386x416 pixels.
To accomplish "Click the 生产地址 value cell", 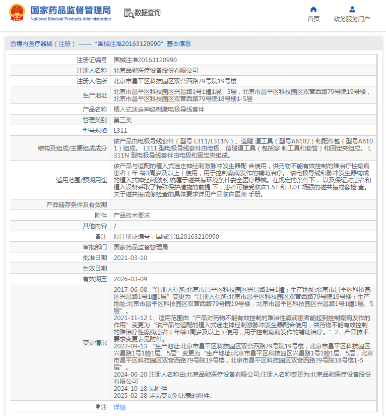I will pos(243,95).
